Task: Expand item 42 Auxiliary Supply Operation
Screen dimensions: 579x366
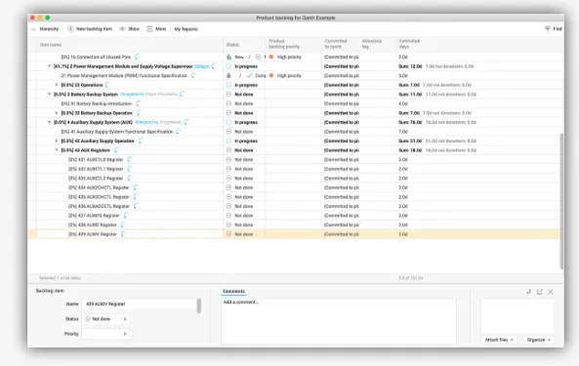Action: pyautogui.click(x=57, y=141)
